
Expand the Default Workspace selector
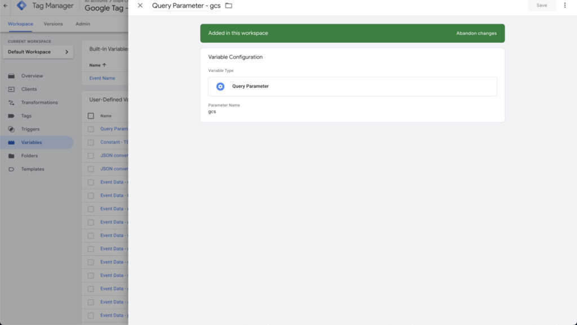point(38,52)
